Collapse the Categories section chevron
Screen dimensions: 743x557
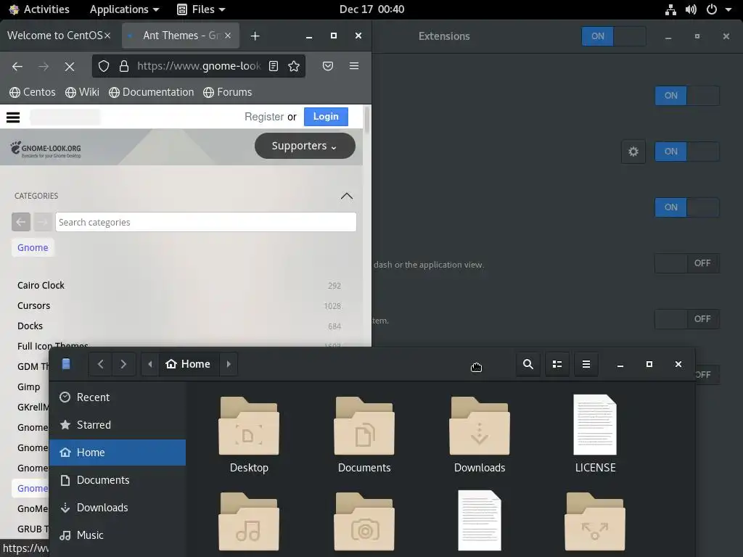pyautogui.click(x=347, y=196)
